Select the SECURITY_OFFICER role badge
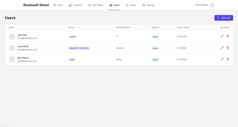 (79, 48)
